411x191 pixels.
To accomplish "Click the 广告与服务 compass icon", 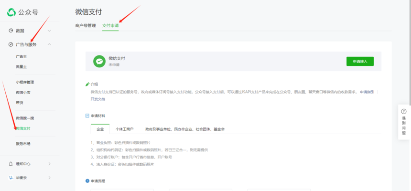I will tap(11, 44).
